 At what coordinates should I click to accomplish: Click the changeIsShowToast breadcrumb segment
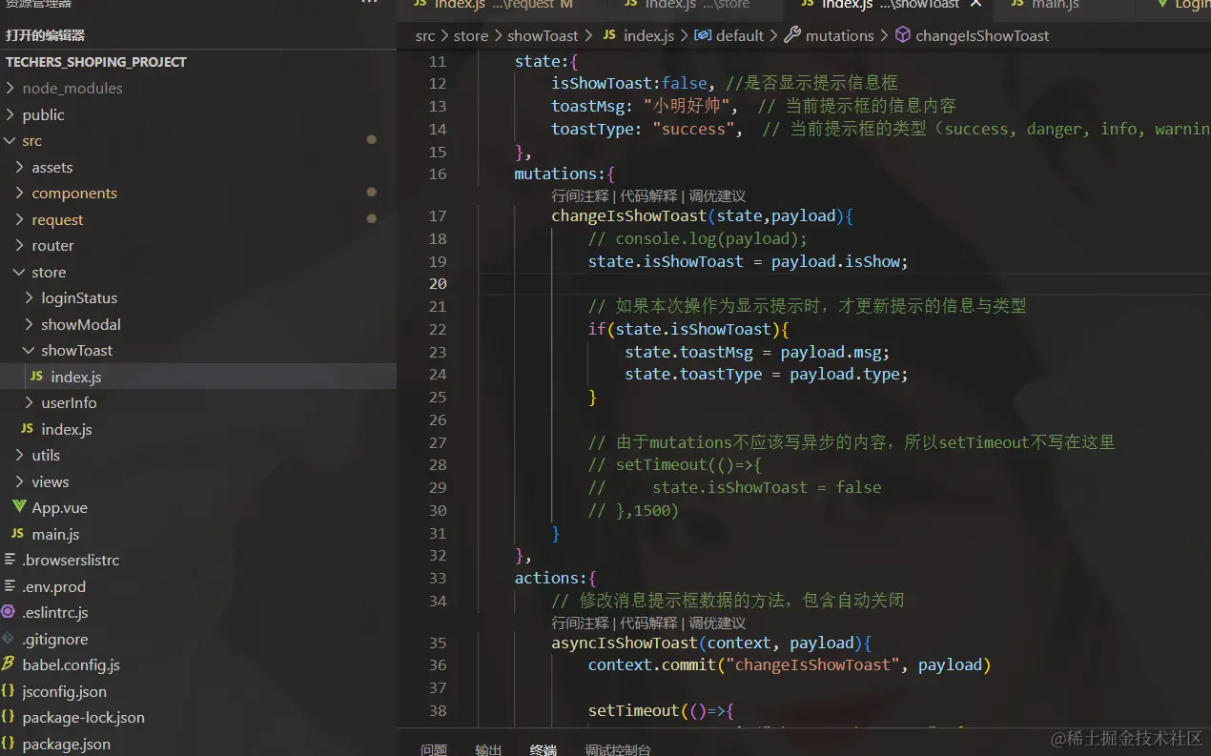982,35
